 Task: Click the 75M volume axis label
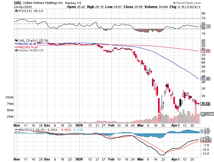click(10, 104)
